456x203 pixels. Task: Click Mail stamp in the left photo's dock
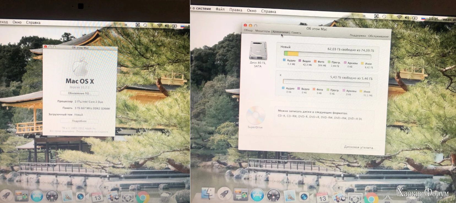click(x=67, y=197)
